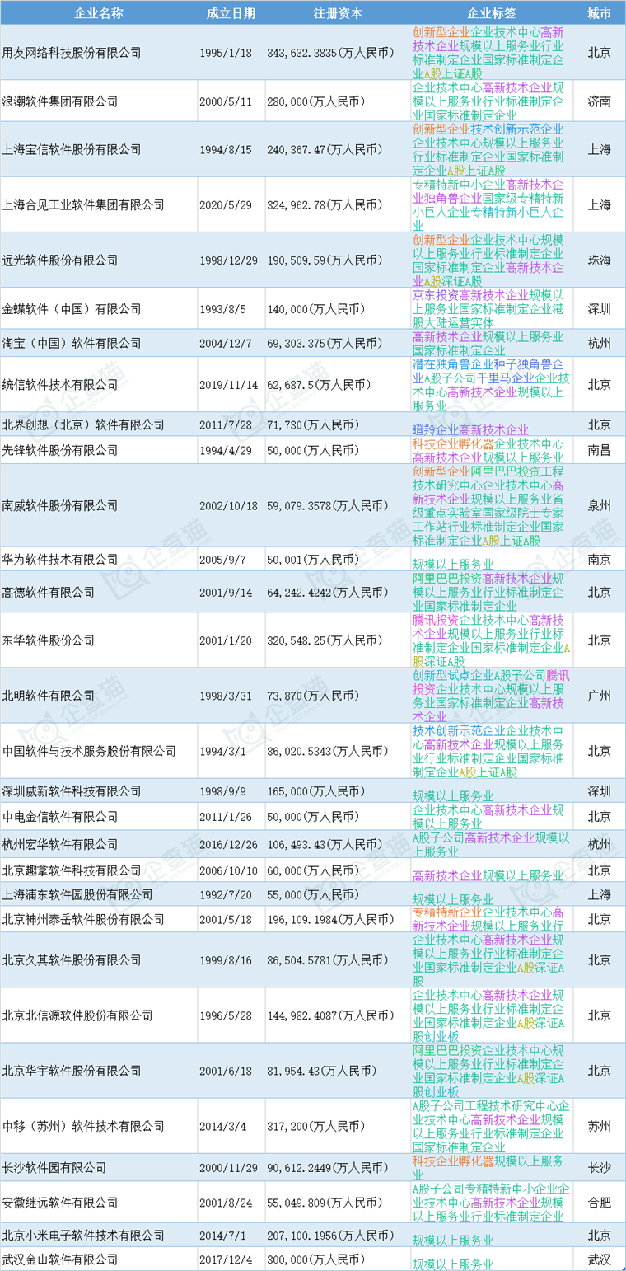Select company name 北京久其软件股份有限公司
This screenshot has width=626, height=1271.
pos(72,960)
